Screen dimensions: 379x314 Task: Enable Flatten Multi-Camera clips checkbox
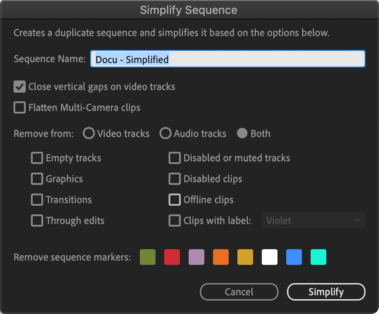click(20, 107)
